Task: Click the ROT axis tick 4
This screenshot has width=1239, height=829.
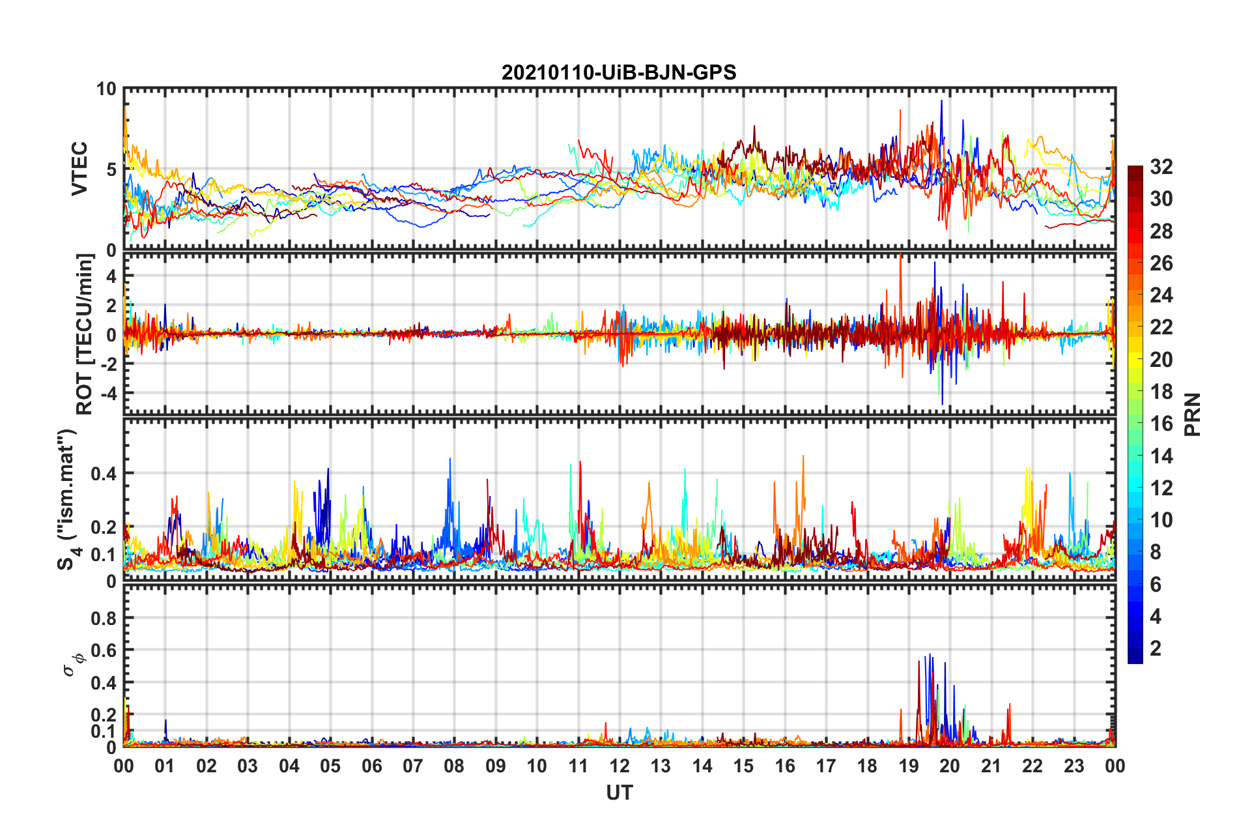Action: click(111, 276)
